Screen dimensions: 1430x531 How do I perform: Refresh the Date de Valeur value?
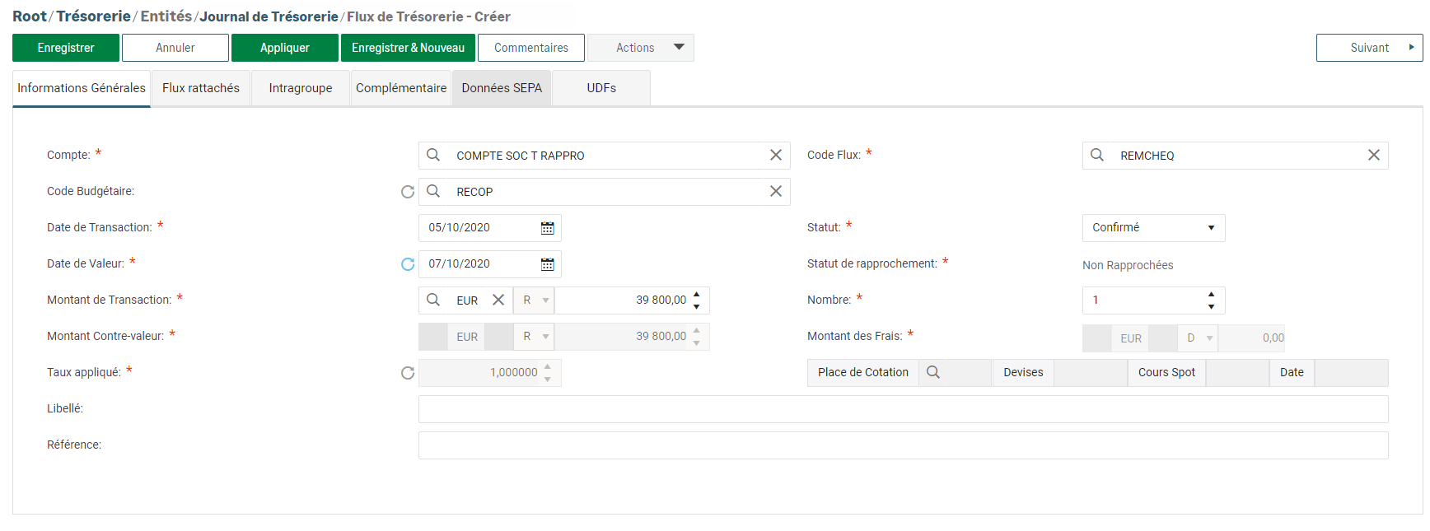click(x=408, y=264)
